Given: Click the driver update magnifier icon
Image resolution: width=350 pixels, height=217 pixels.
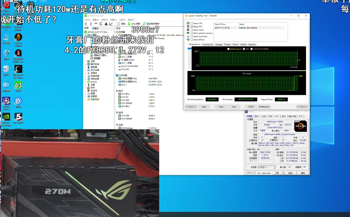Looking at the screenshot, I should (144, 24).
